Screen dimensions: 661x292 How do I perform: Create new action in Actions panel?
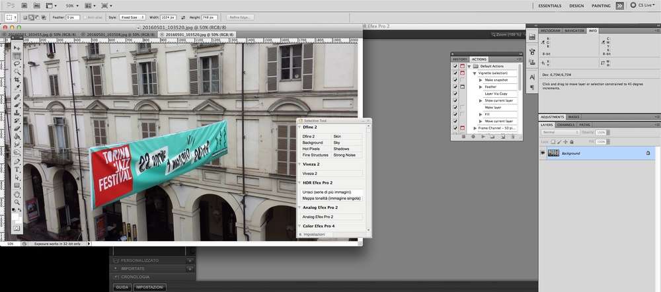[502, 137]
